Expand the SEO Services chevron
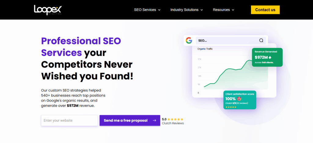Image resolution: width=313 pixels, height=143 pixels. tap(159, 10)
